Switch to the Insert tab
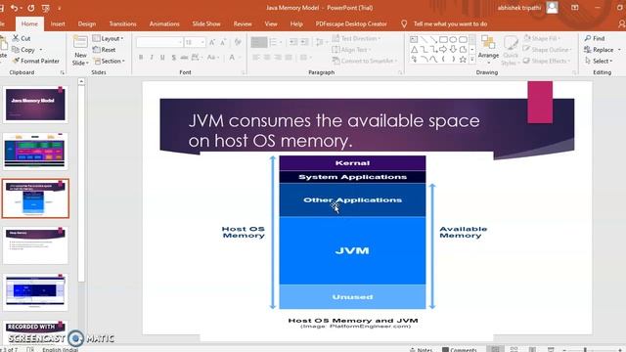 click(x=58, y=23)
